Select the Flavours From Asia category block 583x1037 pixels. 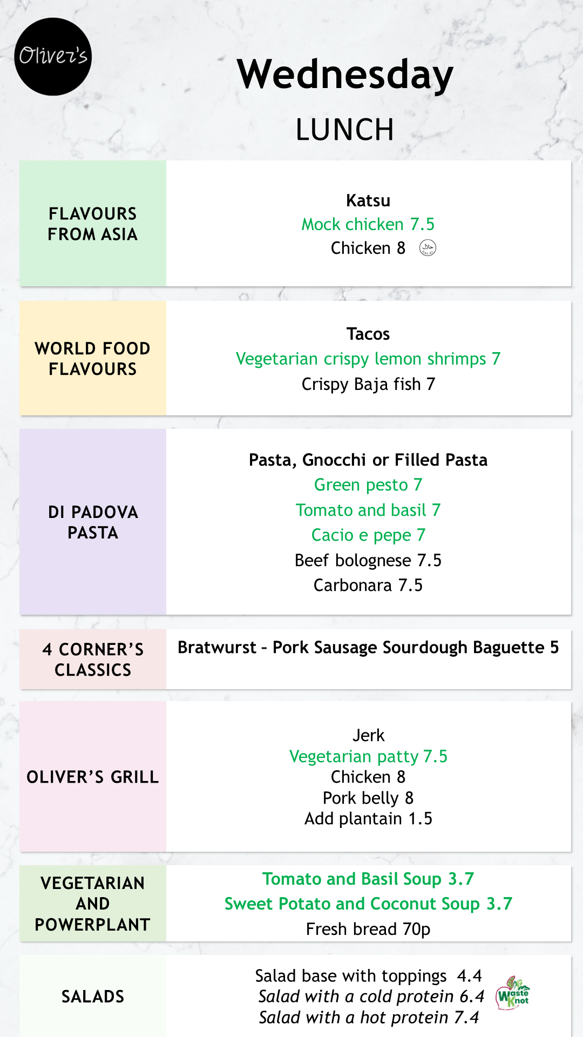(93, 224)
